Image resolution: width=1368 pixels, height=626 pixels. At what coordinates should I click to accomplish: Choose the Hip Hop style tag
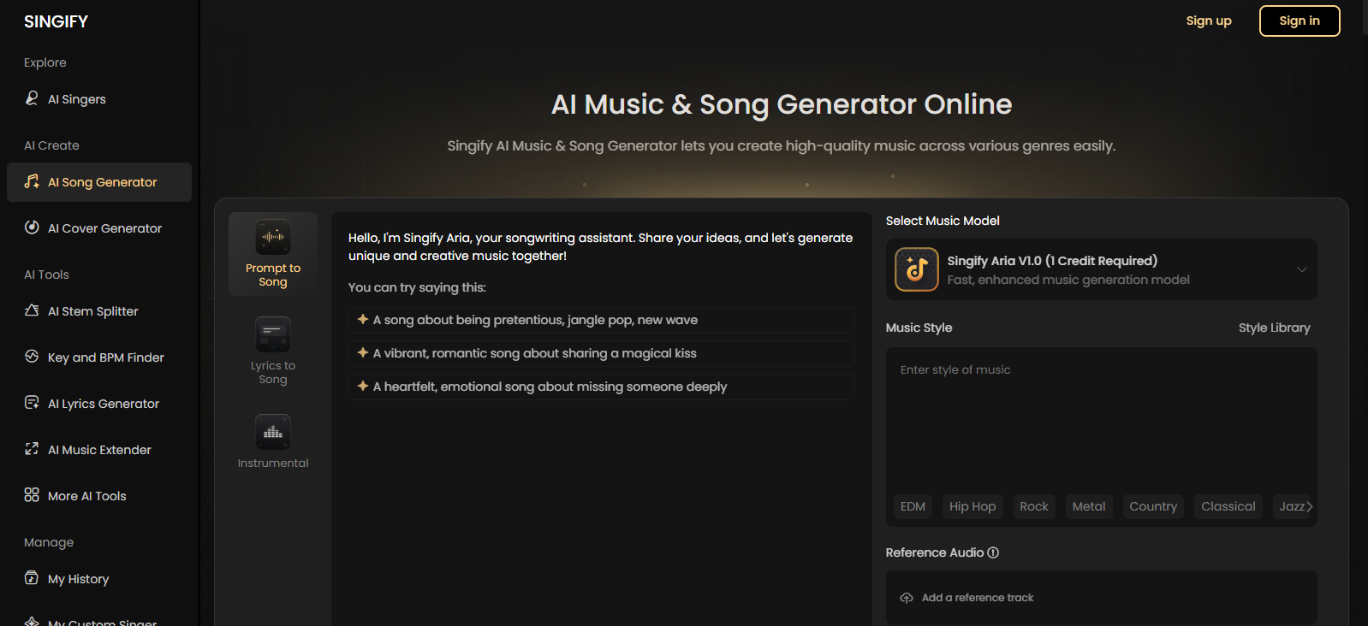pyautogui.click(x=972, y=506)
